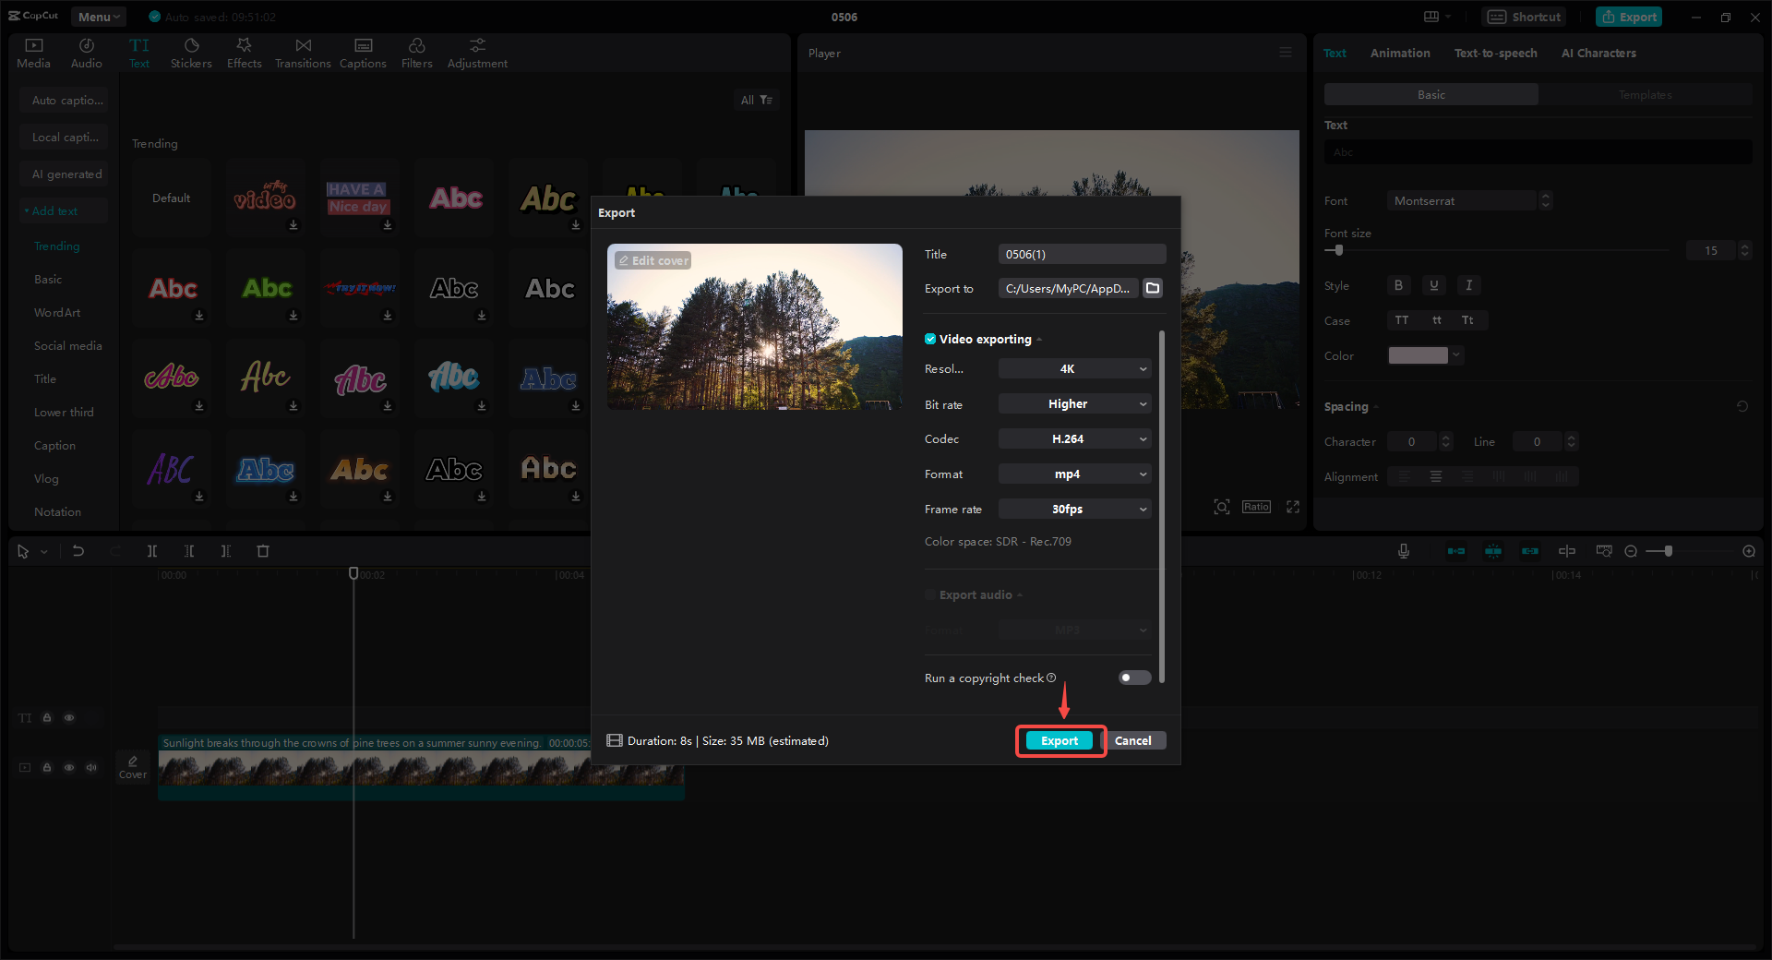Open the Adjustment panel
The width and height of the screenshot is (1772, 960).
(x=476, y=52)
